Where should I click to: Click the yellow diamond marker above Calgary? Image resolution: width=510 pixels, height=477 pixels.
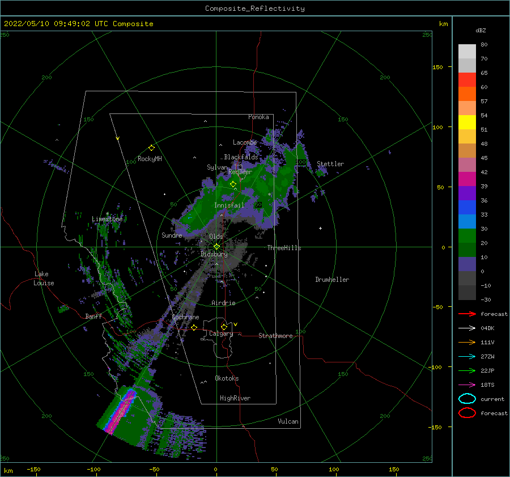tap(224, 327)
